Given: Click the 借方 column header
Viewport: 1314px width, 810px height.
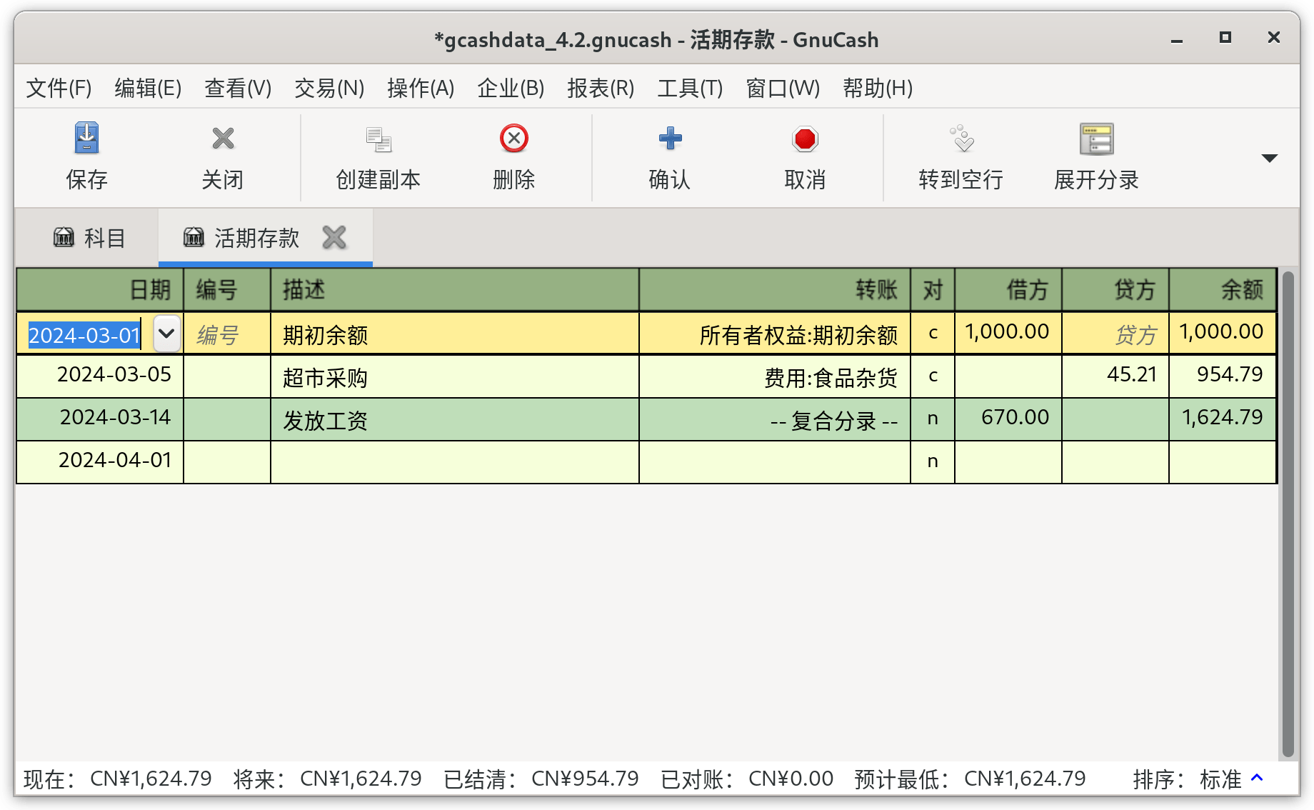Looking at the screenshot, I should tap(1008, 289).
